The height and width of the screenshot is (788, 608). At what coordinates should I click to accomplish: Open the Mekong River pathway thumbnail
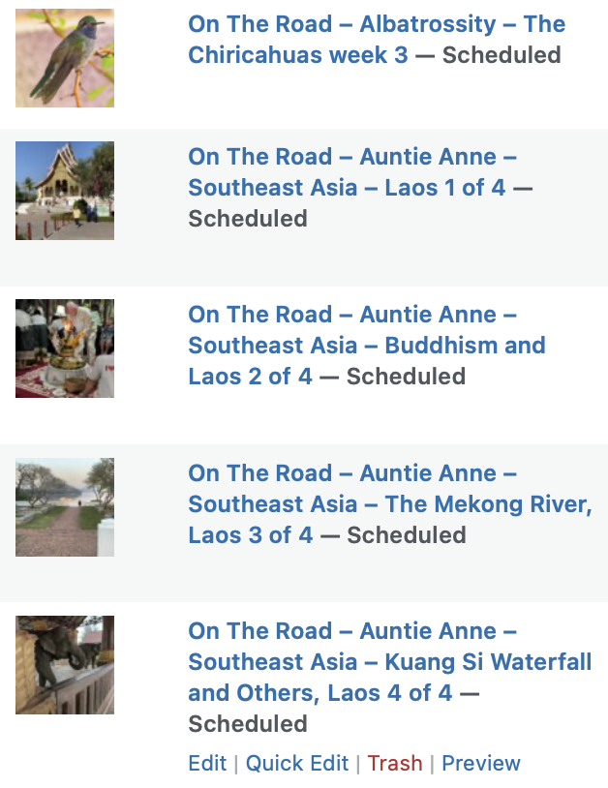pyautogui.click(x=65, y=507)
